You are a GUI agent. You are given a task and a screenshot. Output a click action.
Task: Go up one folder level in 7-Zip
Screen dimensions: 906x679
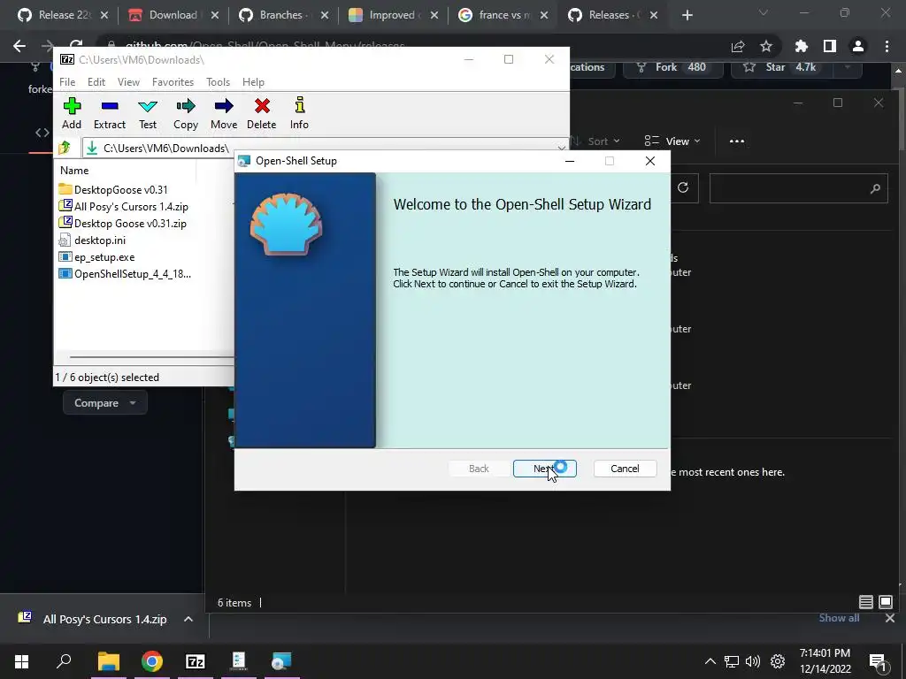point(64,148)
